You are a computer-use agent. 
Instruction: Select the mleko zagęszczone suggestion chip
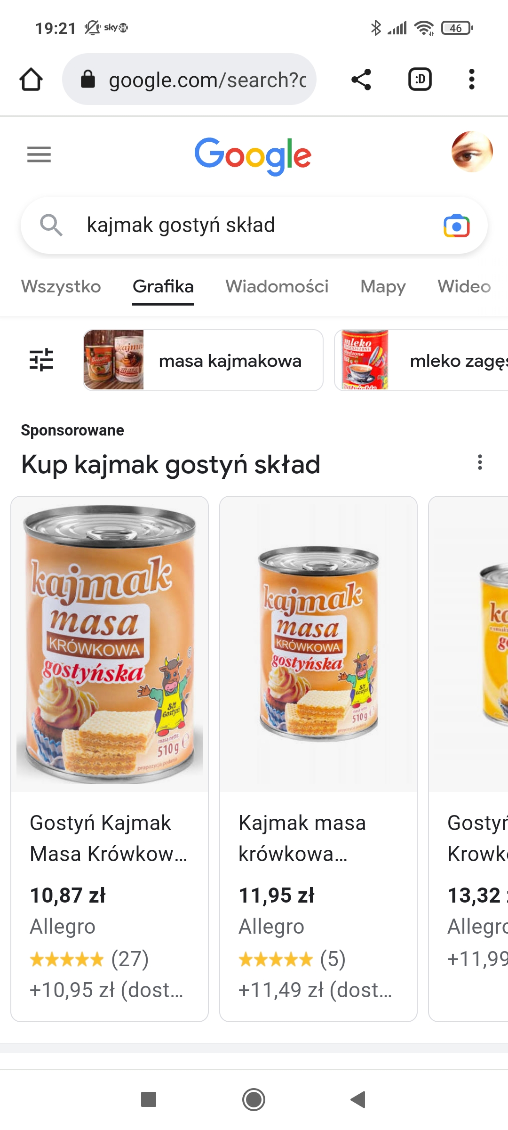pos(421,360)
